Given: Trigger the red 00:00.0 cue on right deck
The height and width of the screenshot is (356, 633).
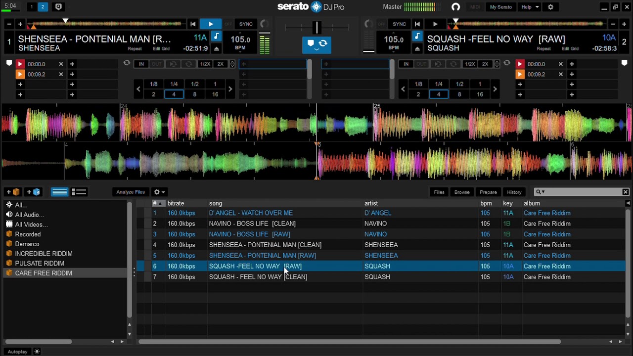Looking at the screenshot, I should click(x=520, y=64).
